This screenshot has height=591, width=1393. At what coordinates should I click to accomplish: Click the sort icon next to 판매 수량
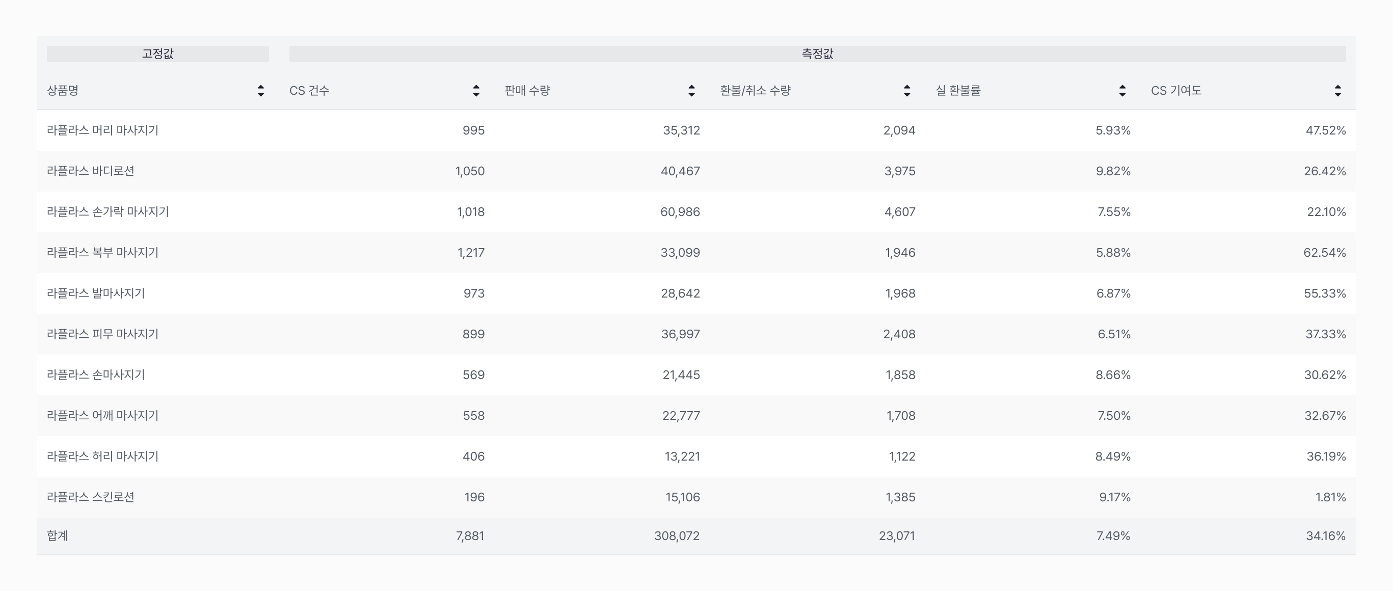point(691,91)
